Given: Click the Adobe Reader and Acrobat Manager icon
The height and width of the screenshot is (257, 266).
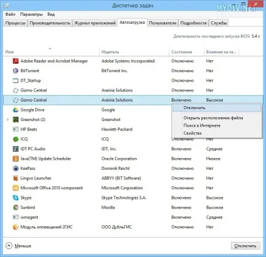Looking at the screenshot, I should tap(16, 61).
